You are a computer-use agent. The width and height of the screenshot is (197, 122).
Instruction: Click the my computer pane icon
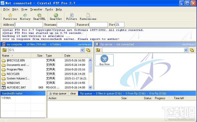[4, 44]
